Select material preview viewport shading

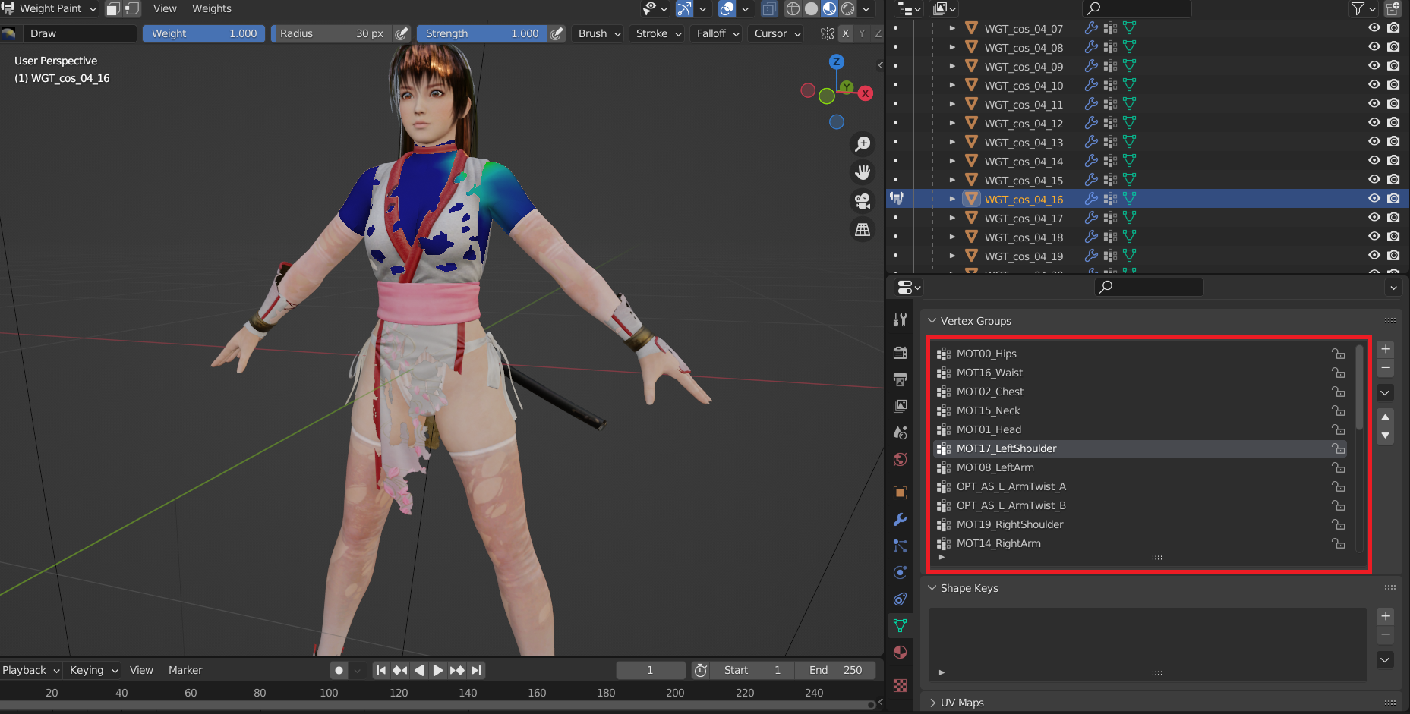pyautogui.click(x=829, y=9)
